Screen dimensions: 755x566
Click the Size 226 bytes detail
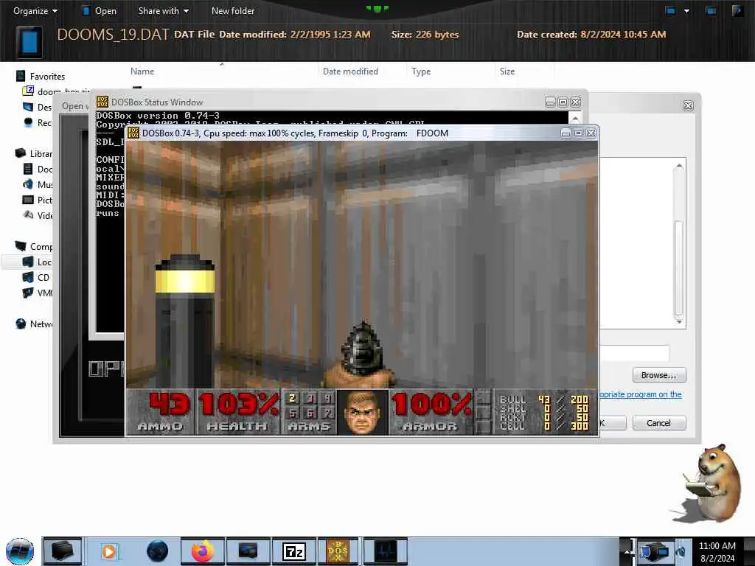tap(425, 35)
